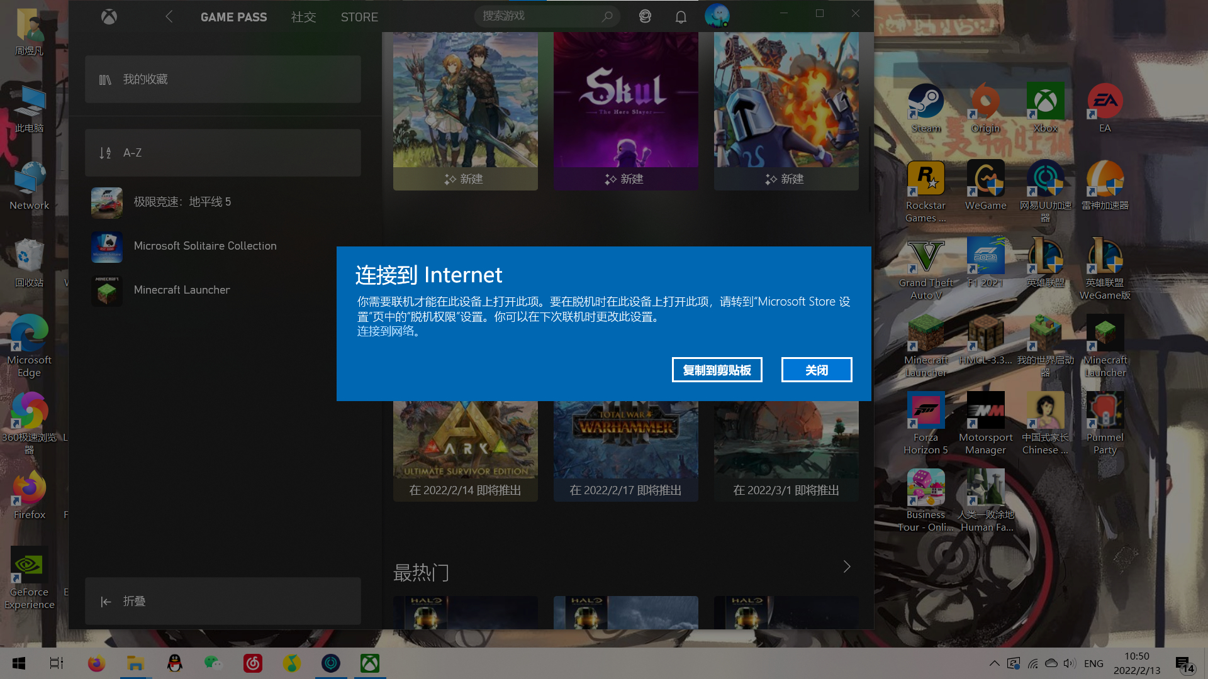Open Human Fall Flat desktop shortcut
This screenshot has height=679, width=1208.
click(985, 501)
